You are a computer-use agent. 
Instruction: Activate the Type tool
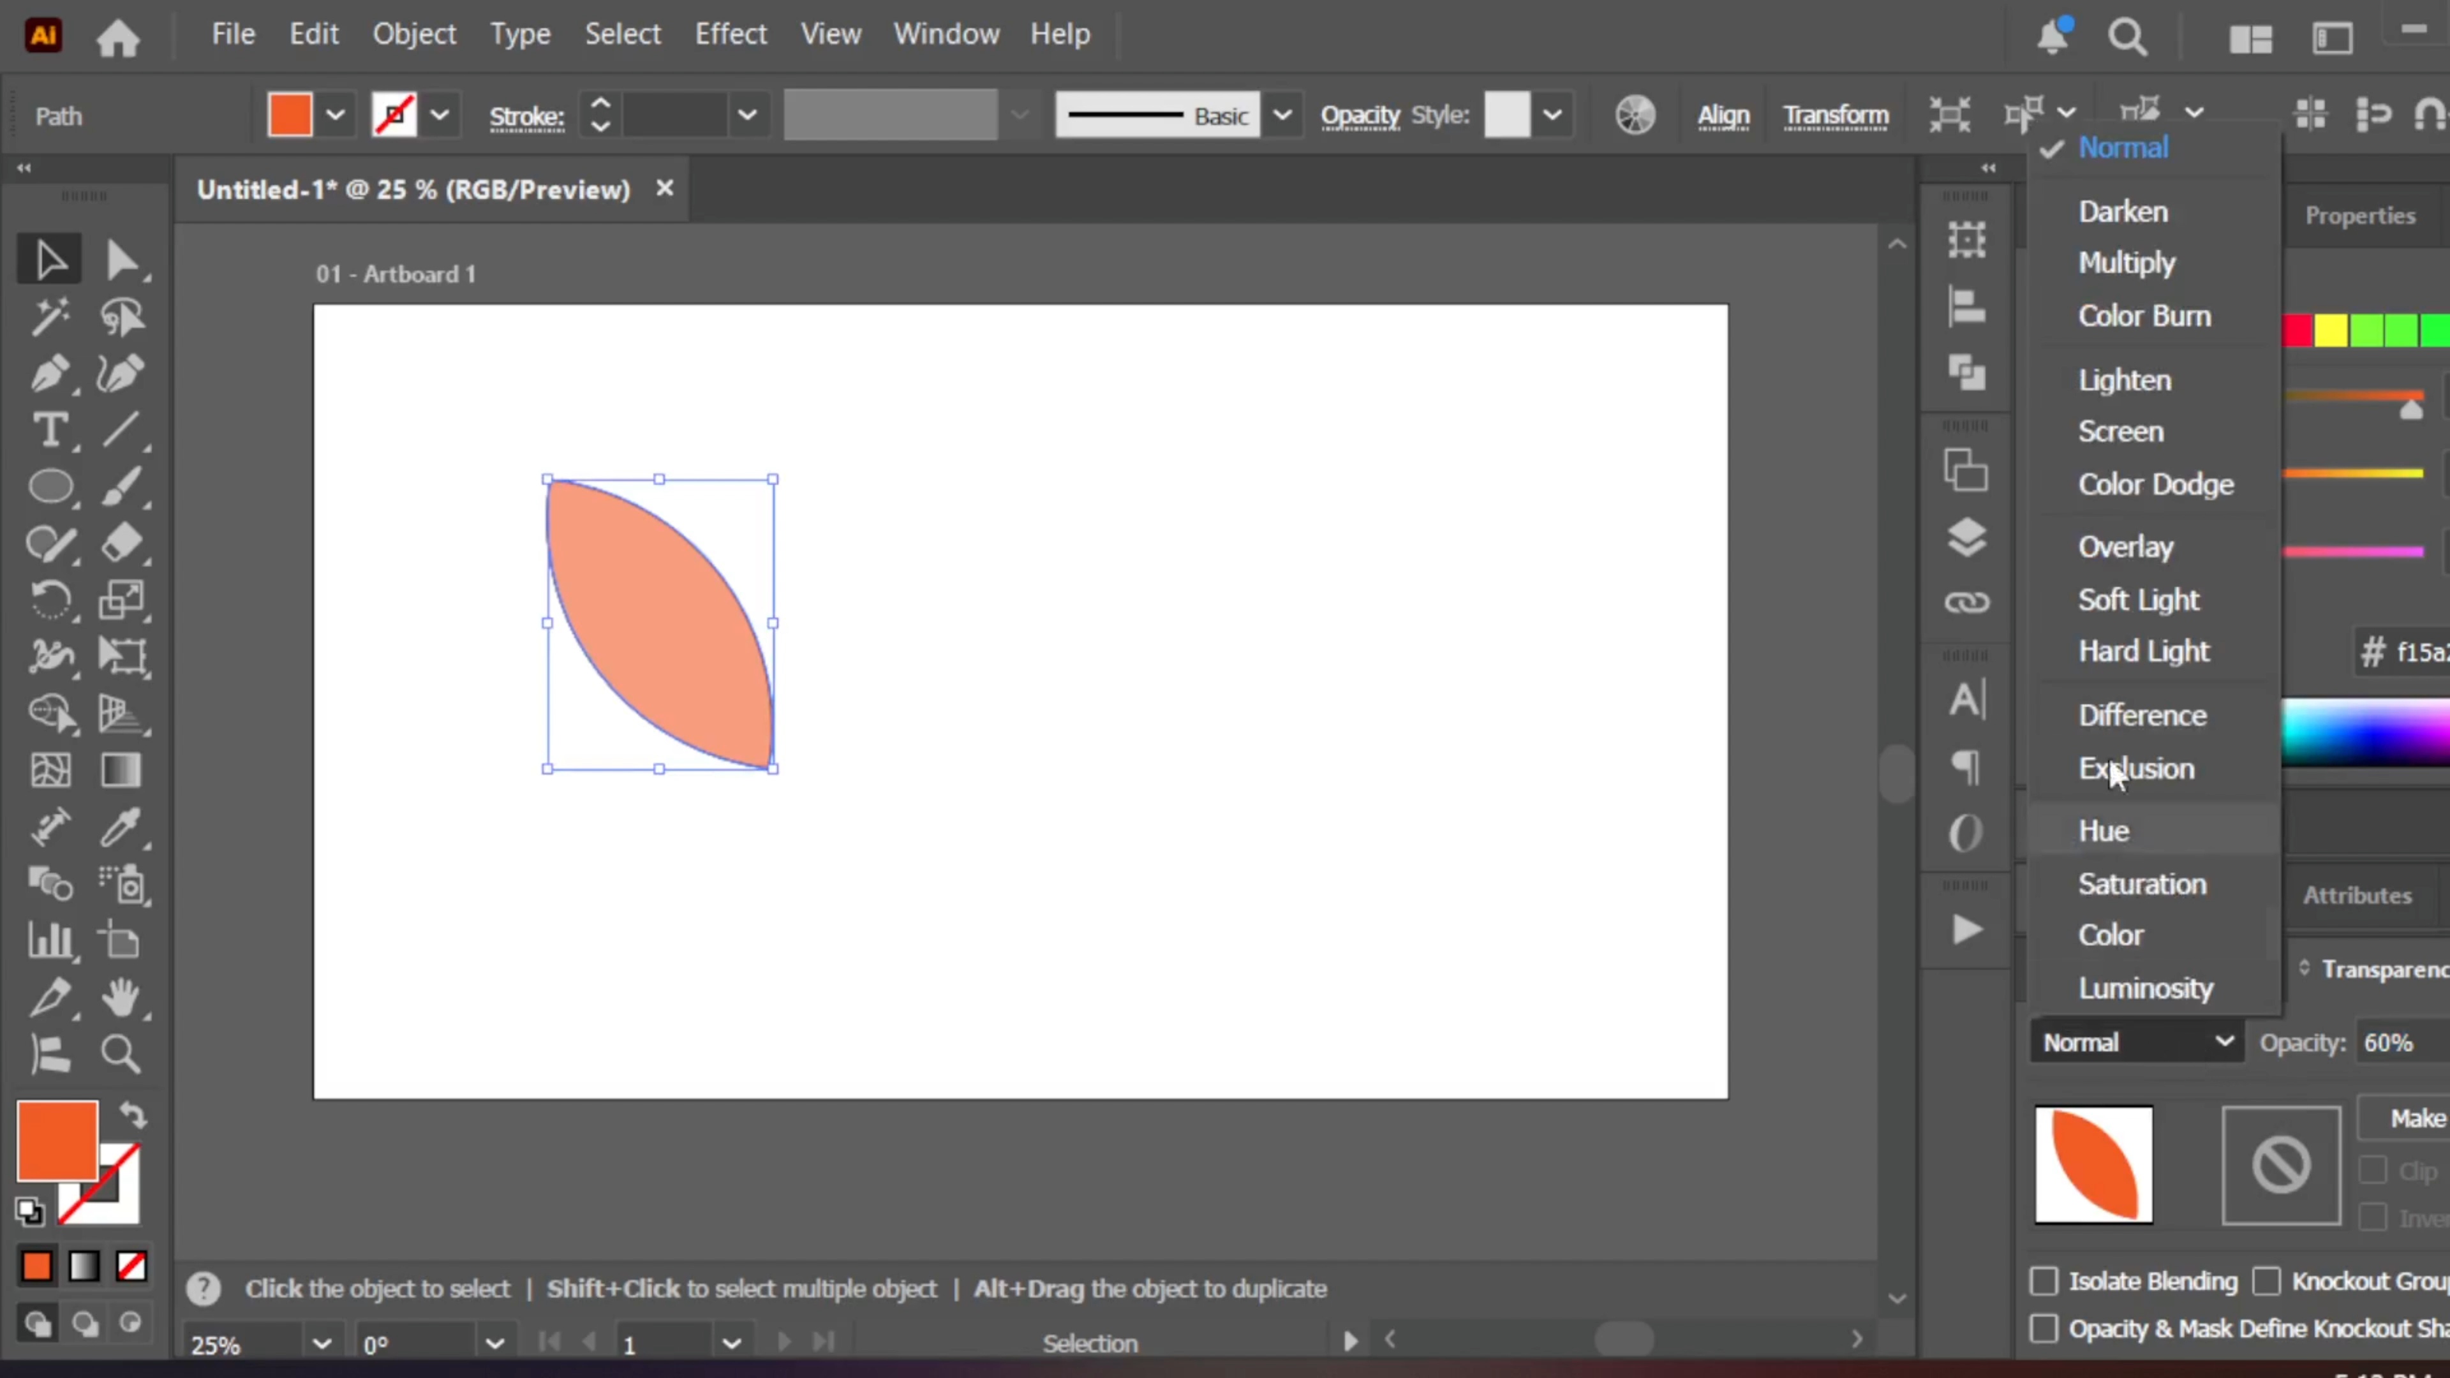[x=50, y=430]
